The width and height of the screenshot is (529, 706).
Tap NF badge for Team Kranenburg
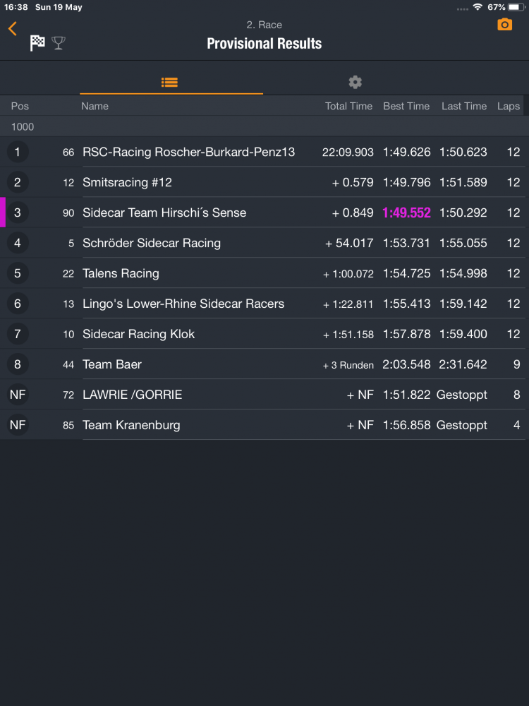click(x=18, y=425)
